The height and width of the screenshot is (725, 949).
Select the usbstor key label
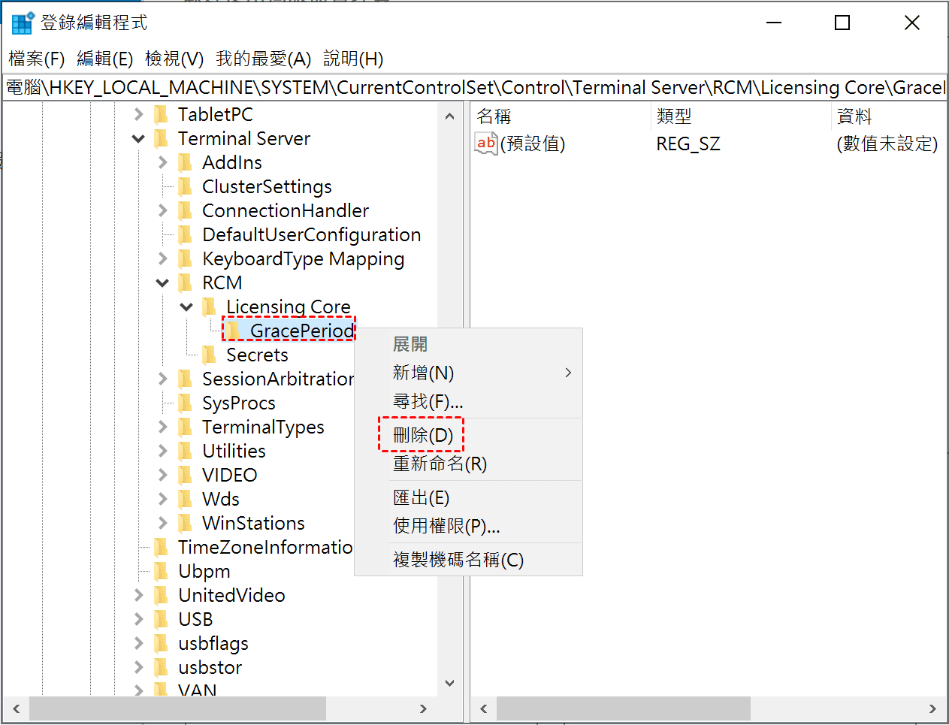210,667
